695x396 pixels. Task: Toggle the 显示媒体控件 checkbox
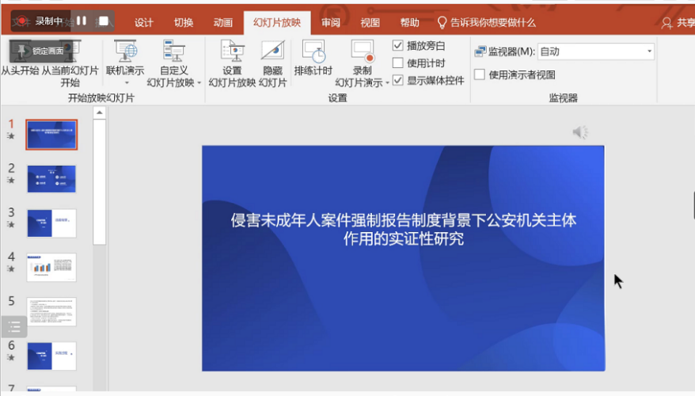click(398, 80)
